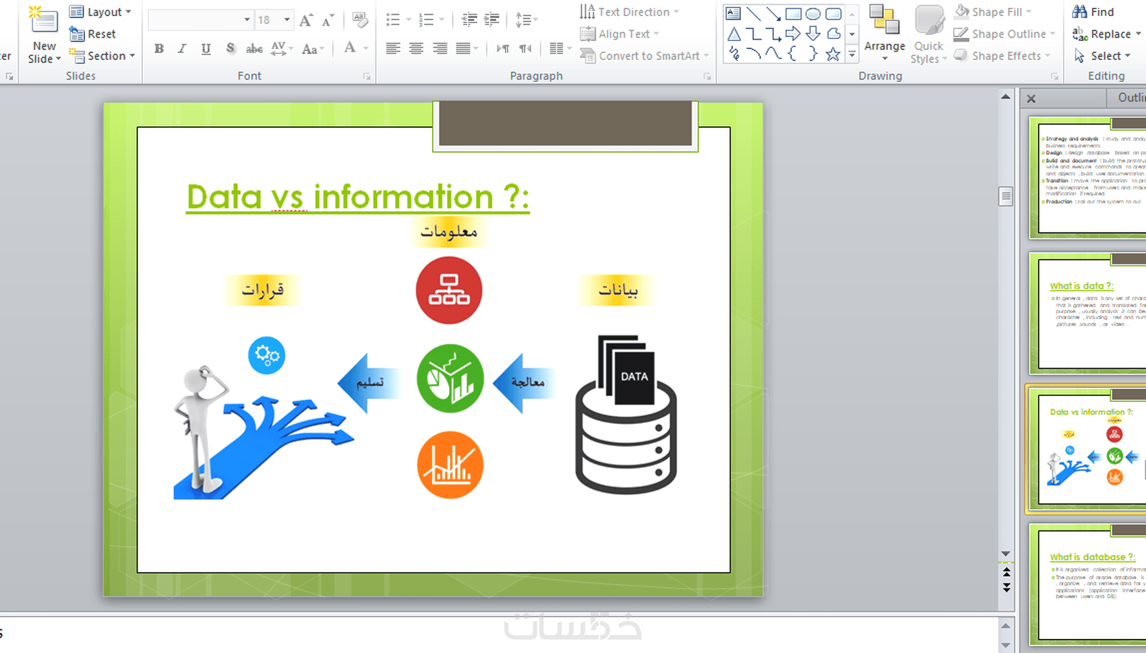Align text left
The width and height of the screenshot is (1146, 653).
pos(393,48)
